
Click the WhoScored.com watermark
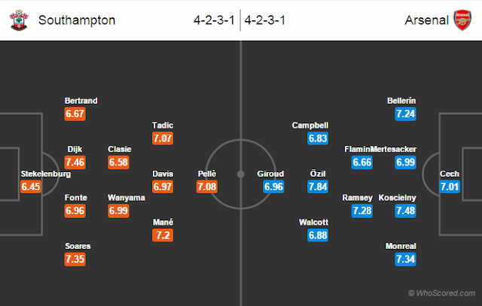coord(442,293)
